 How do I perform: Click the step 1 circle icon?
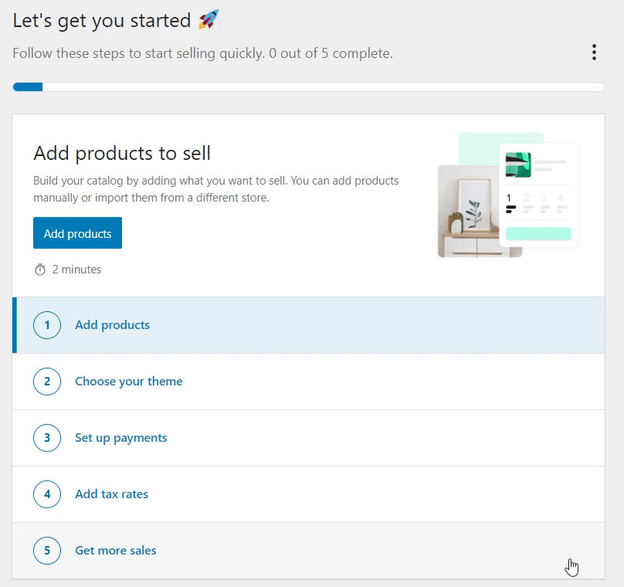(x=47, y=324)
